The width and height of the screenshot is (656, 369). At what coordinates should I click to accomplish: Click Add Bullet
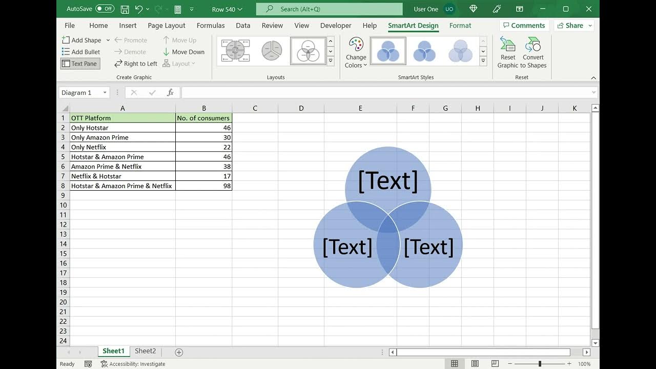[81, 52]
